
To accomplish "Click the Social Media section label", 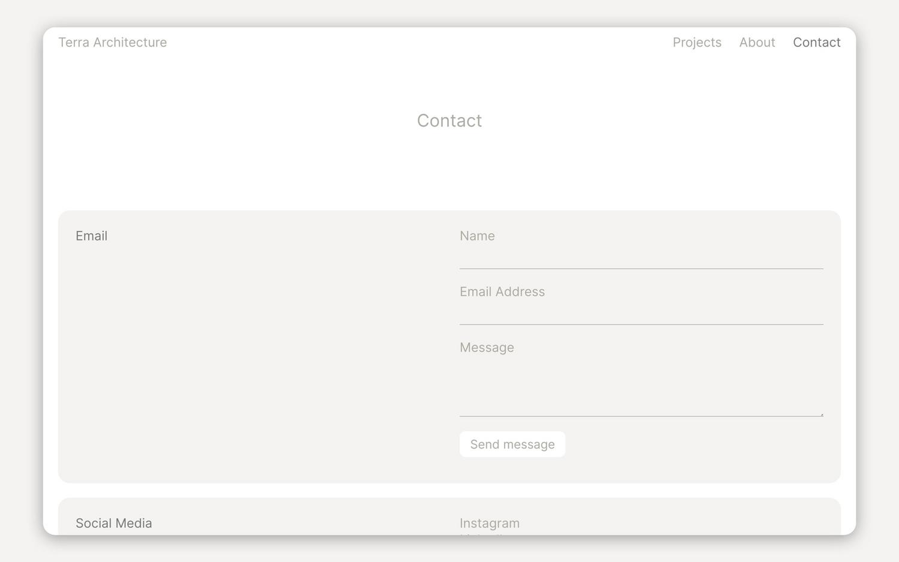I will [x=114, y=522].
